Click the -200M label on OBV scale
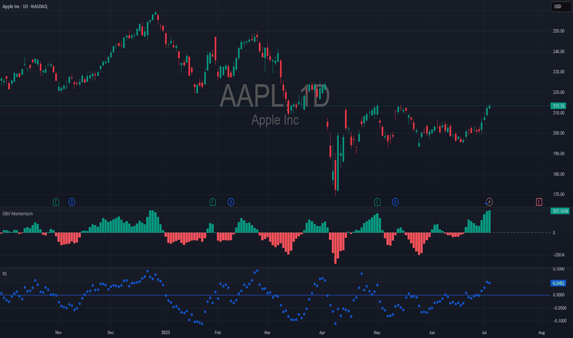Image resolution: width=573 pixels, height=338 pixels. tap(559, 255)
